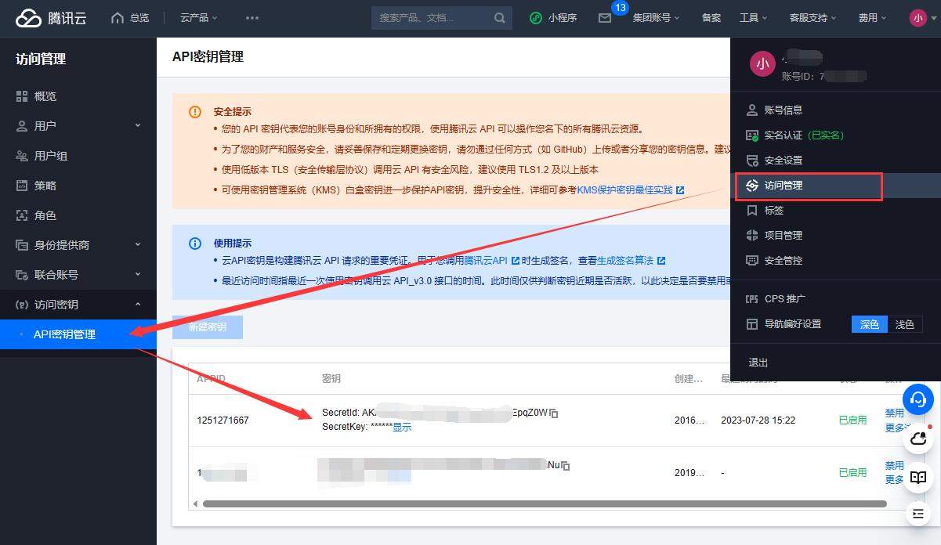This screenshot has width=941, height=545.
Task: Expand the 身份提供商 sidebar section
Action: (x=78, y=245)
